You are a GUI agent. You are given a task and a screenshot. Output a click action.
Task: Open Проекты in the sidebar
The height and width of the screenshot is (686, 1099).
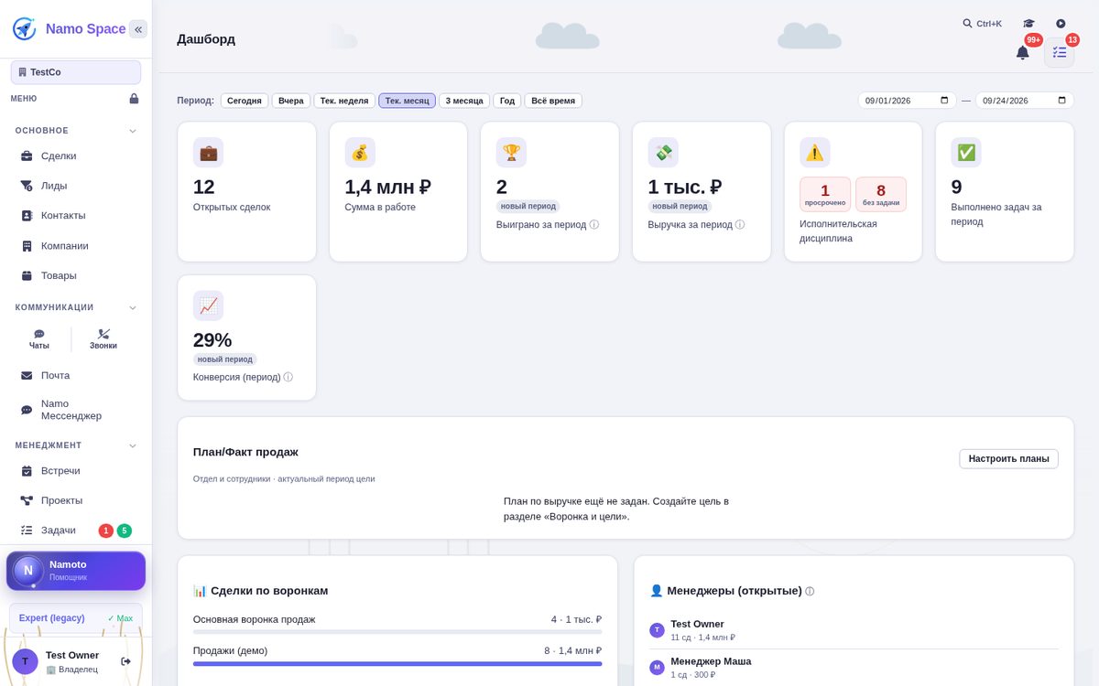pyautogui.click(x=76, y=500)
